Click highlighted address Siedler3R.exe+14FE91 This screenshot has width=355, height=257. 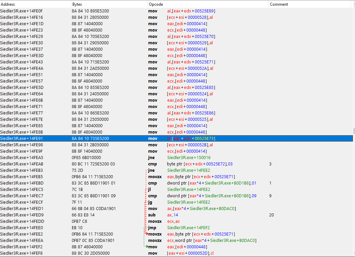(x=21, y=139)
